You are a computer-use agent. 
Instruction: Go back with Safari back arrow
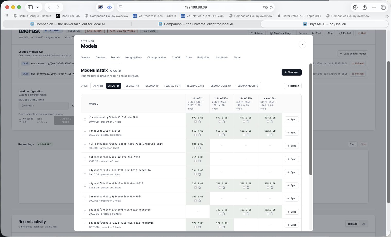(x=49, y=7)
